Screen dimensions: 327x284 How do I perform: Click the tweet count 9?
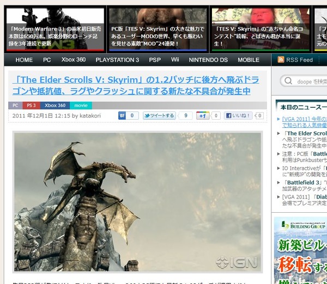[186, 115]
